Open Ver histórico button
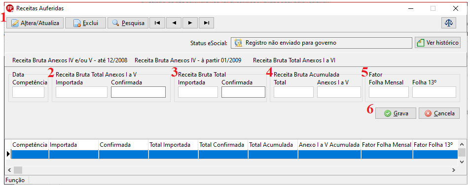This screenshot has height=188, width=470. point(437,43)
